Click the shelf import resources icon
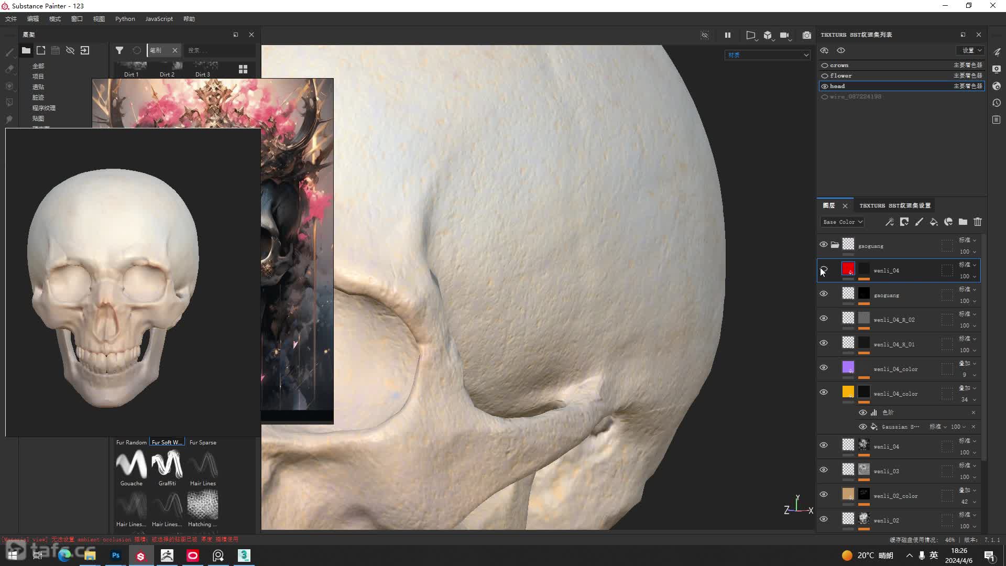Image resolution: width=1006 pixels, height=566 pixels. click(x=85, y=50)
